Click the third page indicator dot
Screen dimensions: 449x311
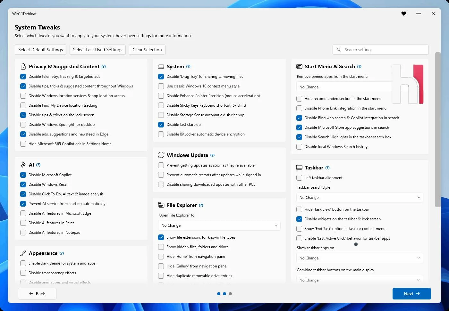(230, 294)
